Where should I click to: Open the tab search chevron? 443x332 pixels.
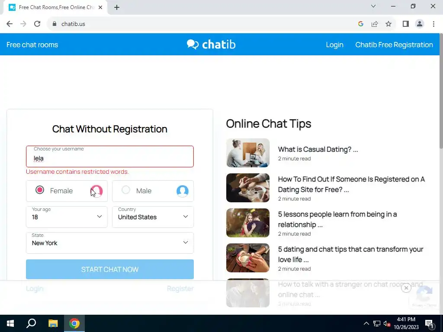(373, 6)
